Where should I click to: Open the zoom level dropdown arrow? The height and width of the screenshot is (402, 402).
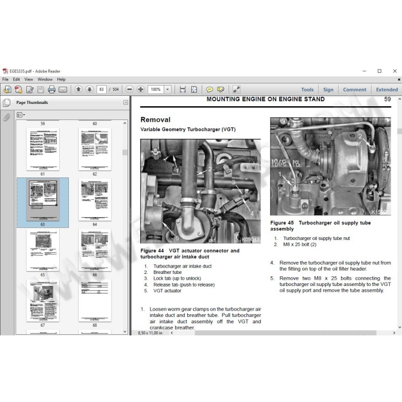168,89
